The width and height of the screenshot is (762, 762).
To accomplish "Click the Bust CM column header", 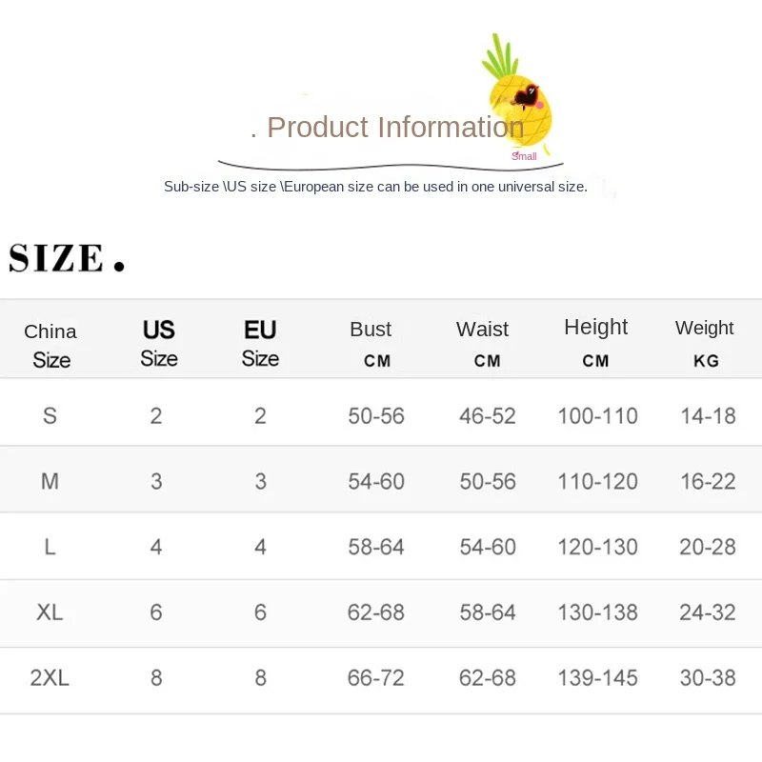I will 371,344.
